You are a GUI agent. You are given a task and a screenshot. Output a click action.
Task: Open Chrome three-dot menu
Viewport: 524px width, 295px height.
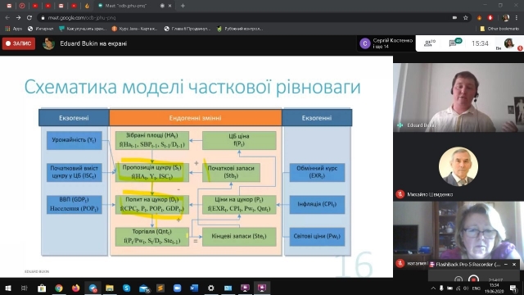point(517,18)
